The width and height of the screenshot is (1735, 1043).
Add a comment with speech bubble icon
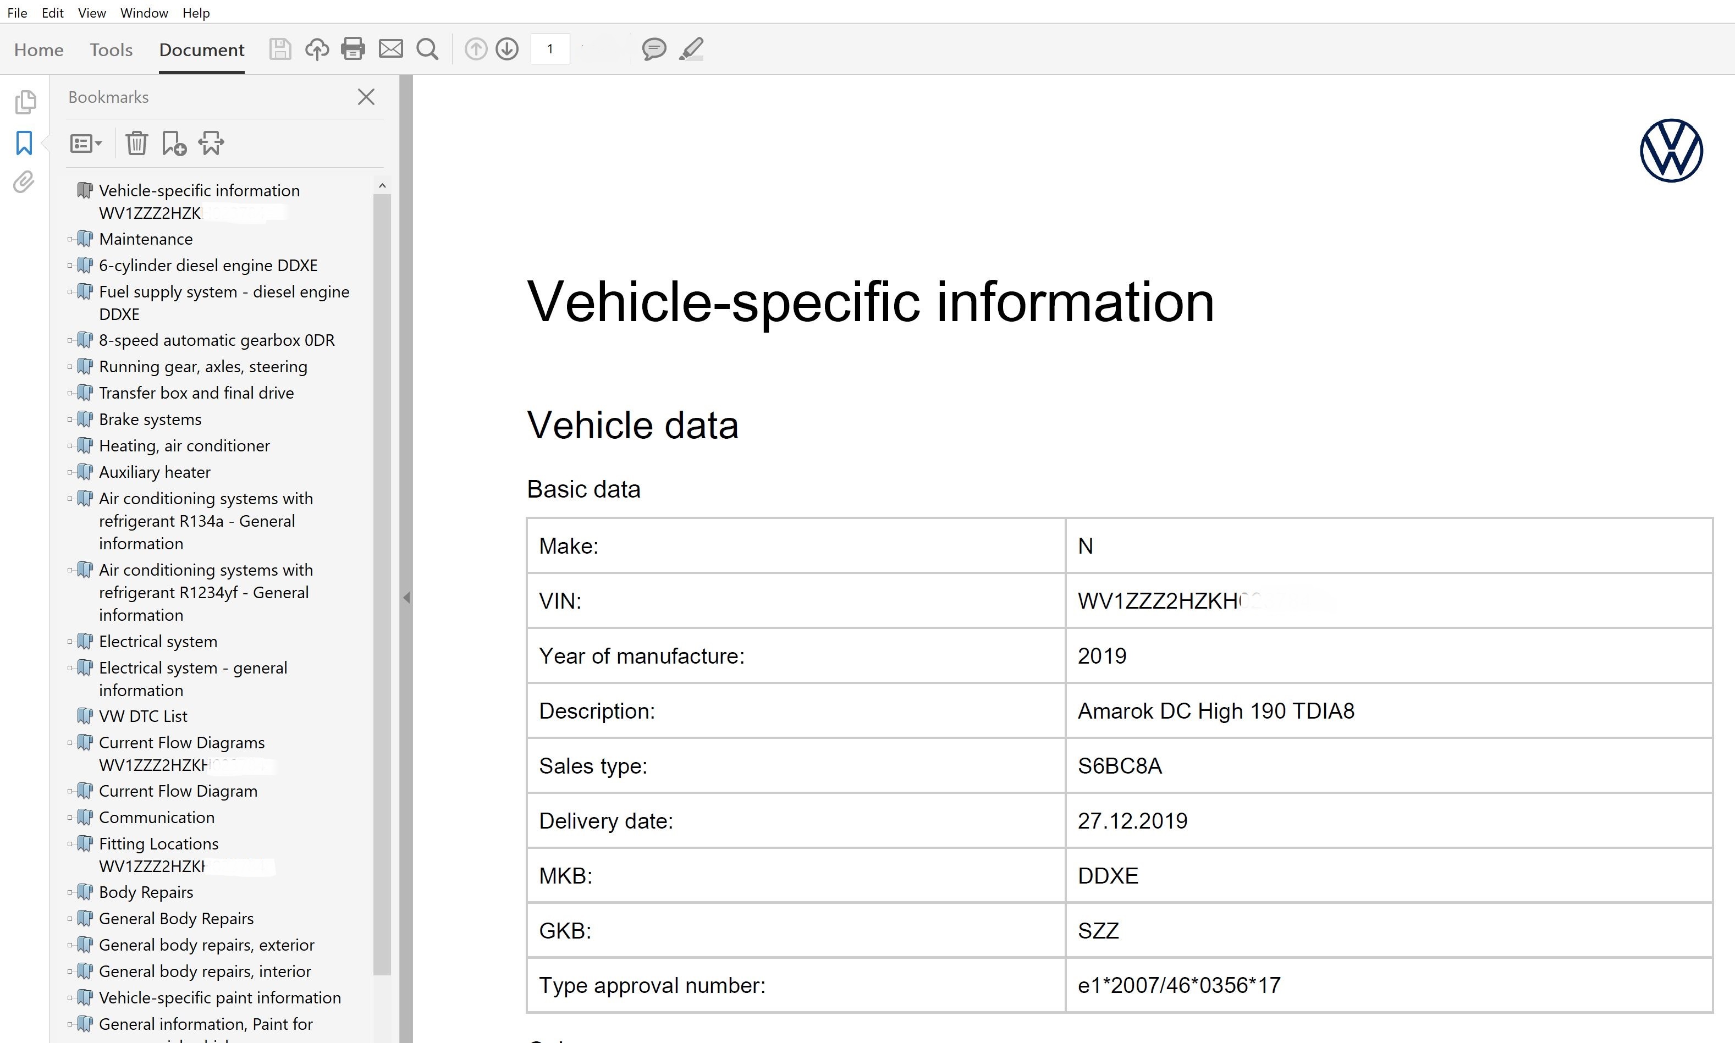pos(654,49)
